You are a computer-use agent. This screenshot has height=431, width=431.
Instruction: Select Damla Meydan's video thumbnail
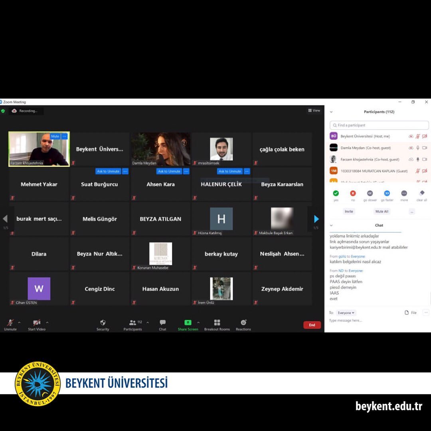[160, 149]
